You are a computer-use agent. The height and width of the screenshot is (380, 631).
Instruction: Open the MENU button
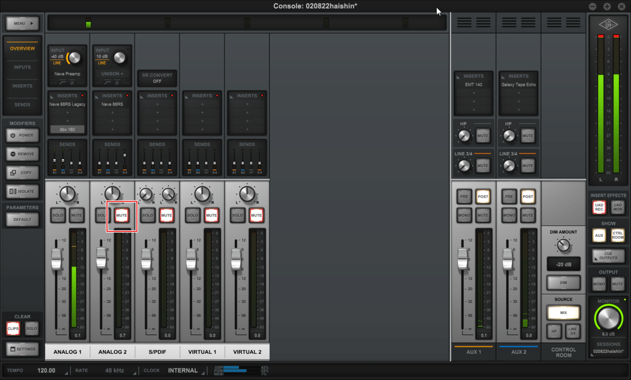[x=22, y=23]
